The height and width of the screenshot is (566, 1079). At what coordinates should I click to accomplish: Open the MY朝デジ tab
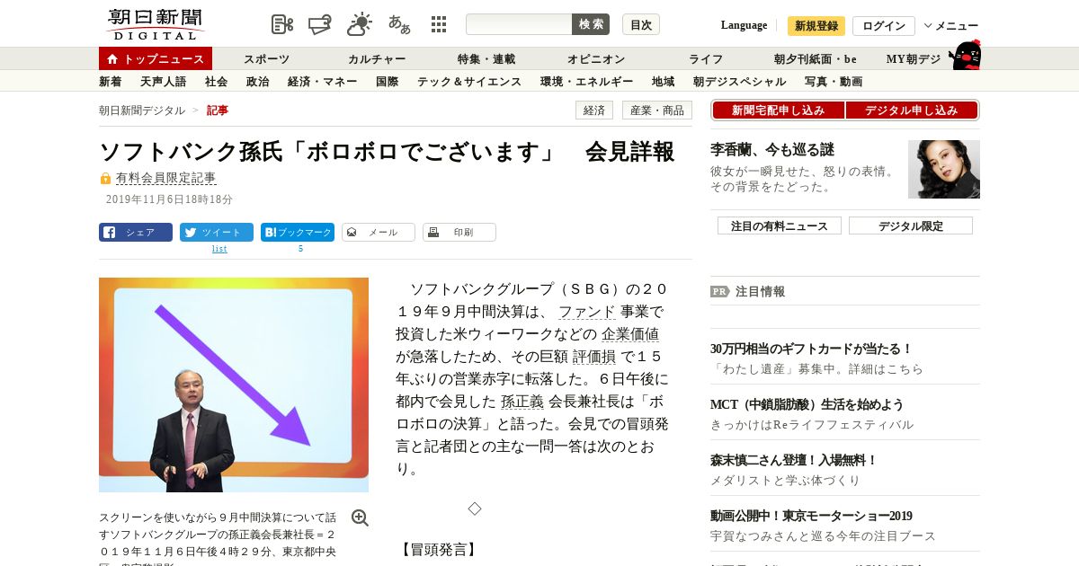point(914,59)
